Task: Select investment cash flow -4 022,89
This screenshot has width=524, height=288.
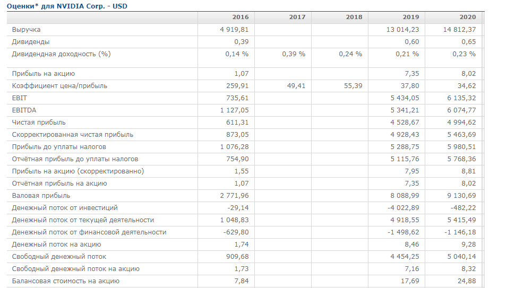Action: click(x=403, y=207)
